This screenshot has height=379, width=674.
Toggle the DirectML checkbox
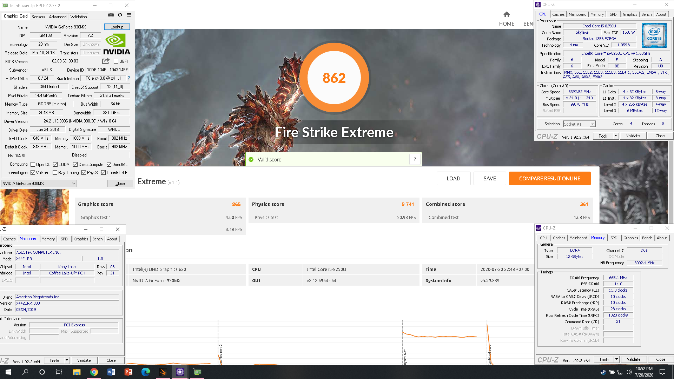pos(109,165)
